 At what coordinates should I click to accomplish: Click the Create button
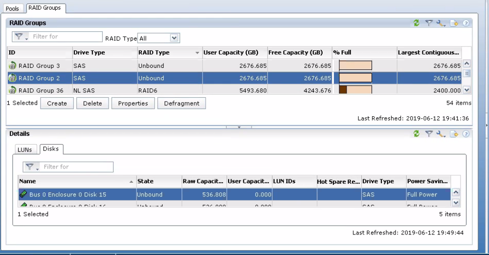tap(57, 104)
